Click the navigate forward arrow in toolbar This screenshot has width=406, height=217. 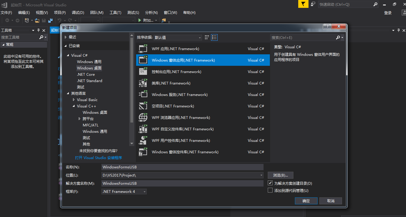18,20
